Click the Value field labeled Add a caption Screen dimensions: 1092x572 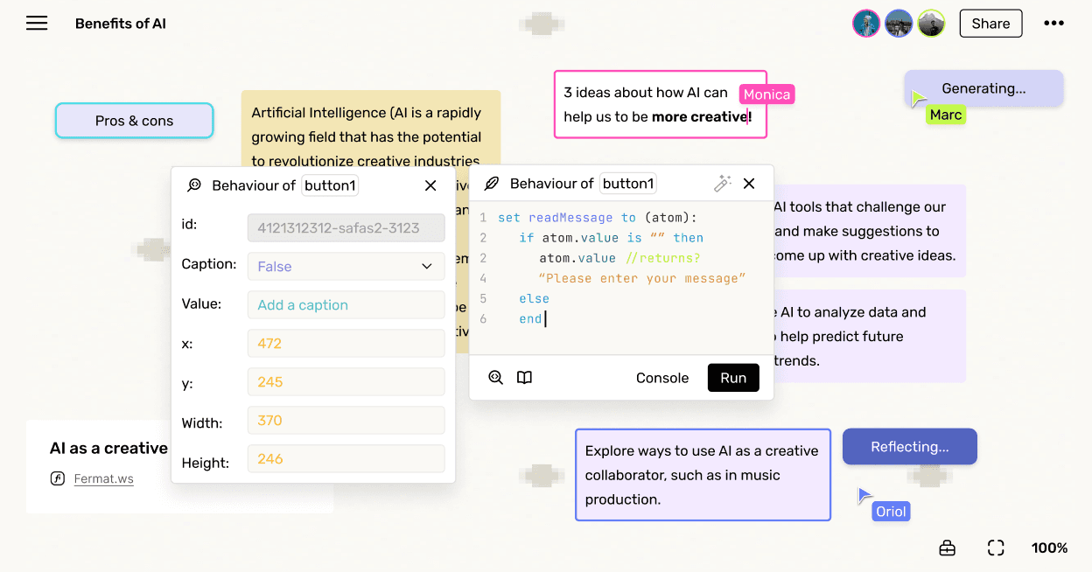pos(346,304)
